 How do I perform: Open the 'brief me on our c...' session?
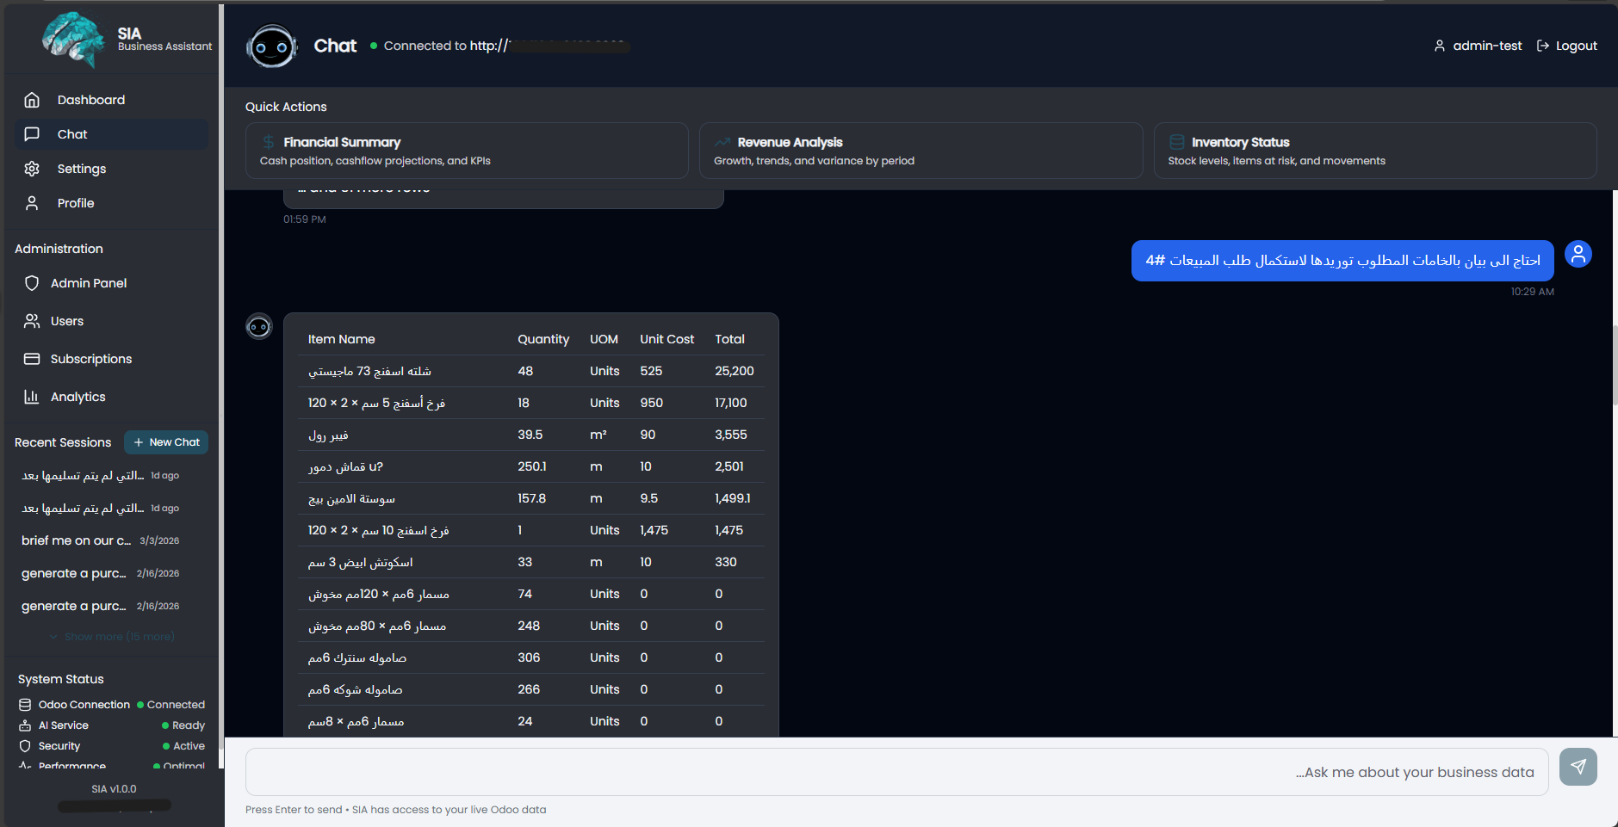101,540
